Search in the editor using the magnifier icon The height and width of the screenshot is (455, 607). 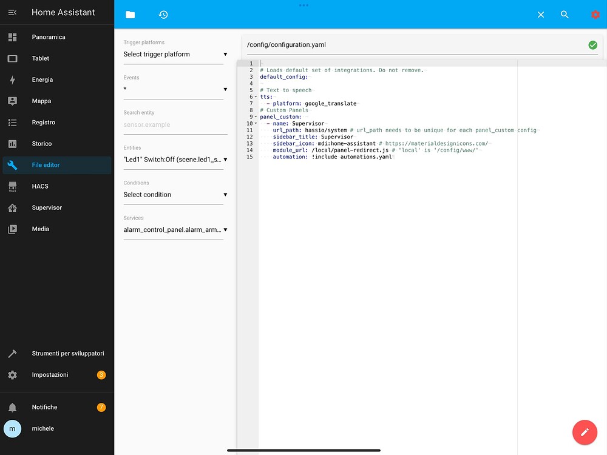click(565, 14)
